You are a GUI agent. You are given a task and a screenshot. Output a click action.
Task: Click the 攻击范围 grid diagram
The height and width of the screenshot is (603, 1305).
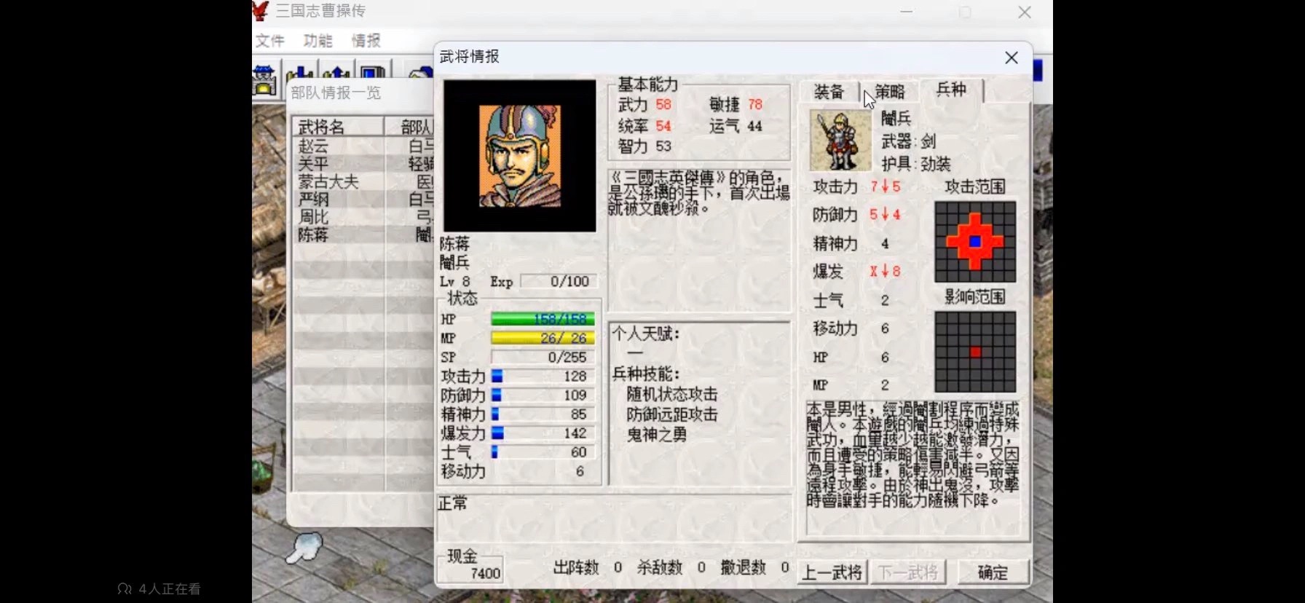tap(975, 242)
